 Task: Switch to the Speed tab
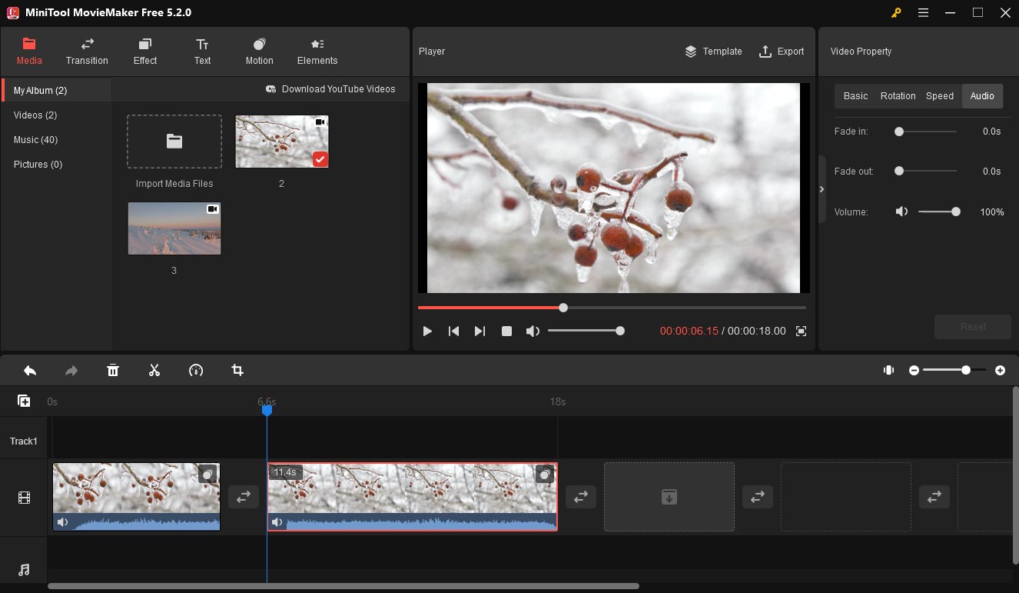point(939,95)
